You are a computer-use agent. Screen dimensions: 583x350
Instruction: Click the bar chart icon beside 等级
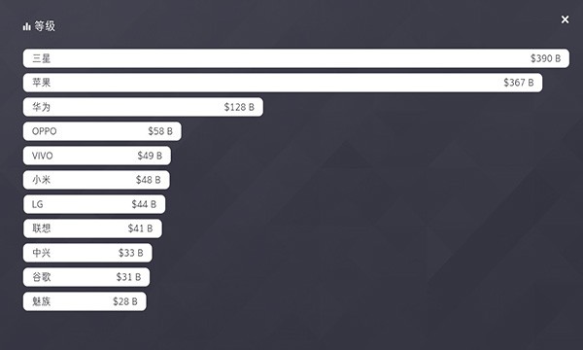point(27,26)
